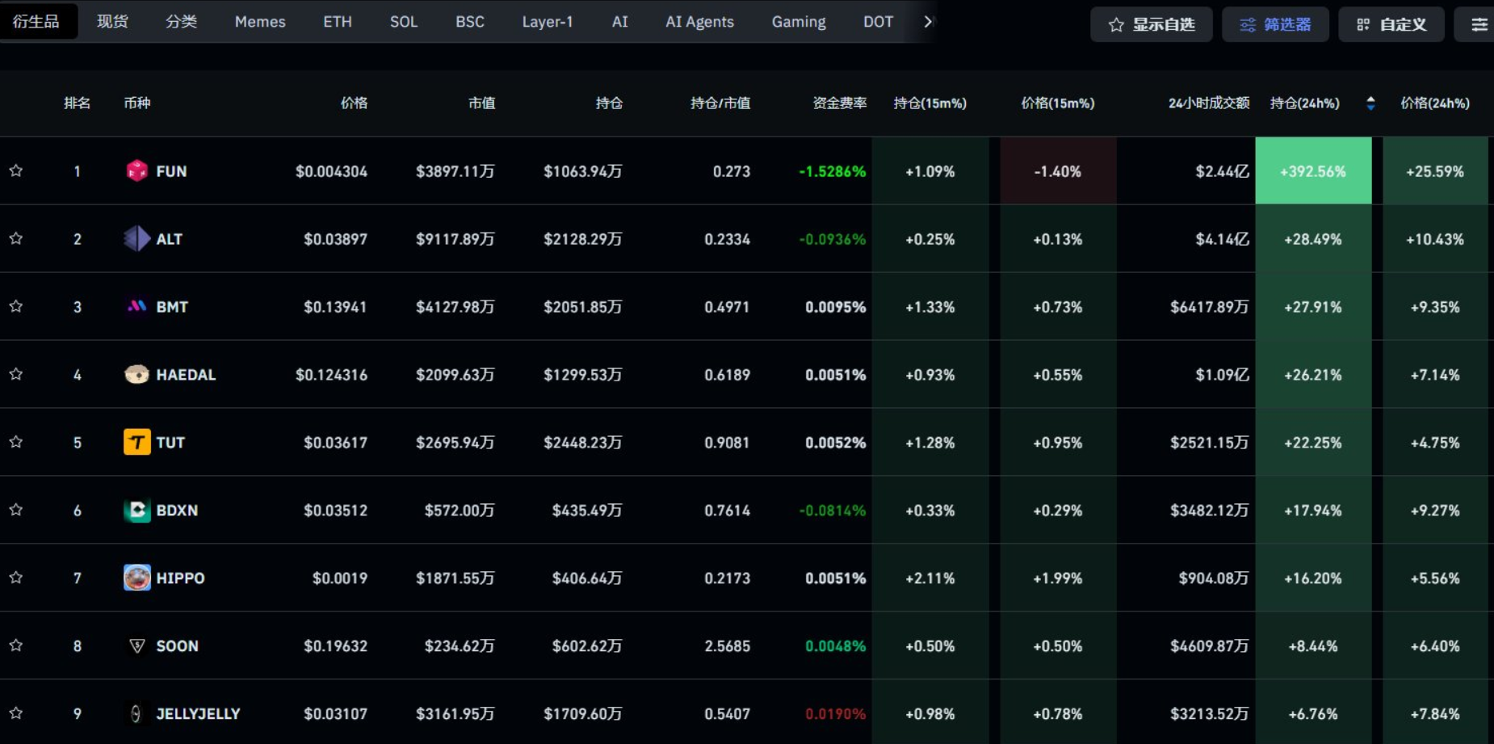The height and width of the screenshot is (744, 1494).
Task: Open the list menu icon at top right
Action: point(1479,24)
